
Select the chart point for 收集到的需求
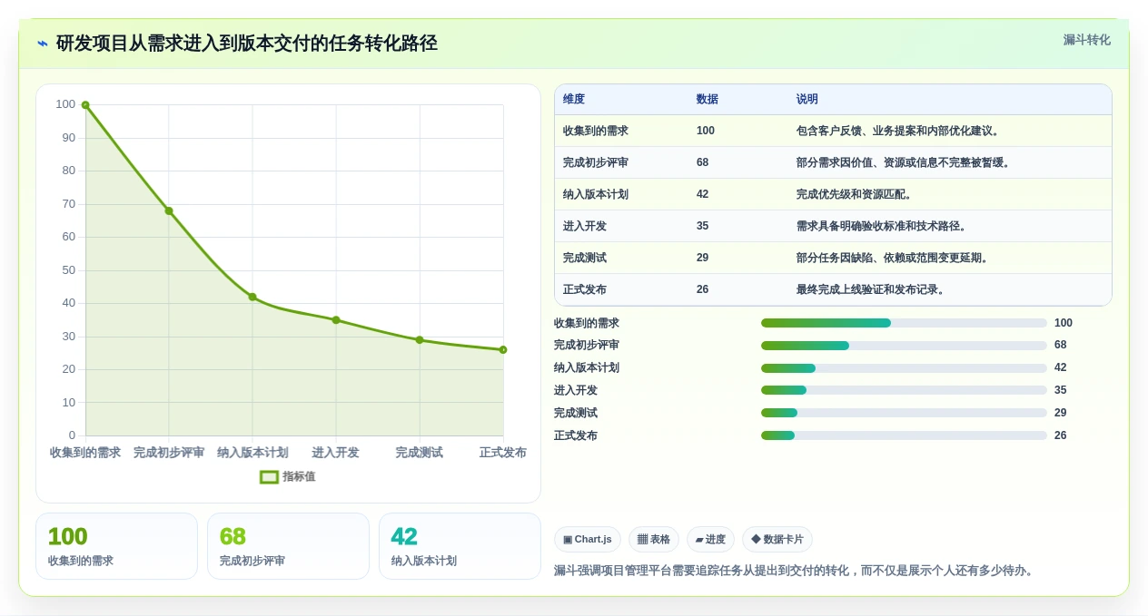[85, 105]
